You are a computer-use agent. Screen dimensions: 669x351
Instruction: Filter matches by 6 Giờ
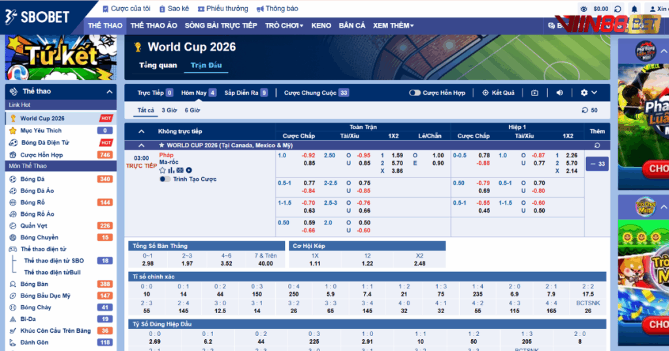[192, 110]
